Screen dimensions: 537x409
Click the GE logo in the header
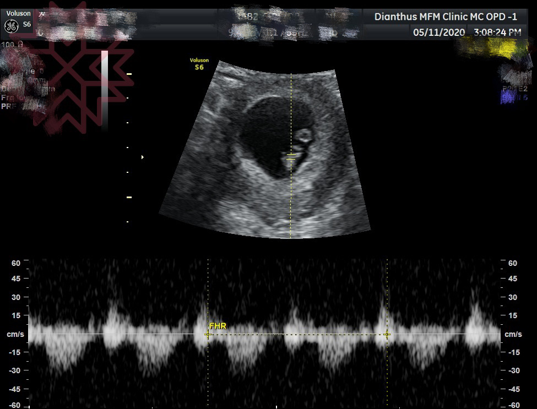[10, 26]
